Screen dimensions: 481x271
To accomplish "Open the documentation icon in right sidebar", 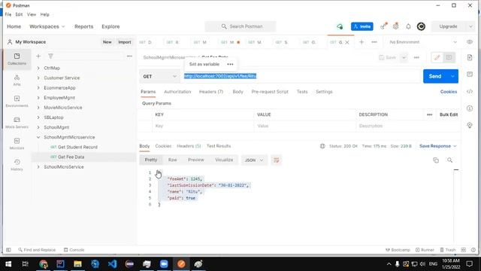I will [x=470, y=57].
